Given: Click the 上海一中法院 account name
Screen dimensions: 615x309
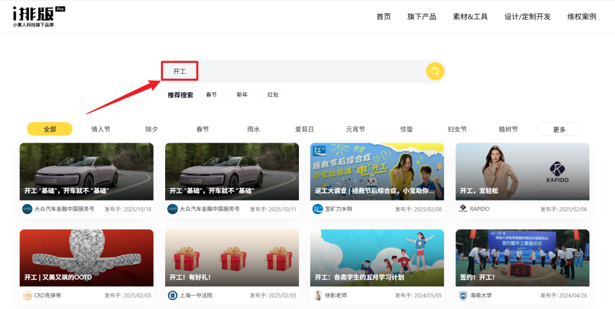Looking at the screenshot, I should tap(196, 295).
